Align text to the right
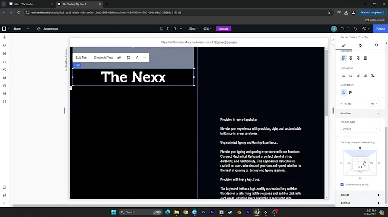Image resolution: width=388 pixels, height=217 pixels. (x=358, y=58)
